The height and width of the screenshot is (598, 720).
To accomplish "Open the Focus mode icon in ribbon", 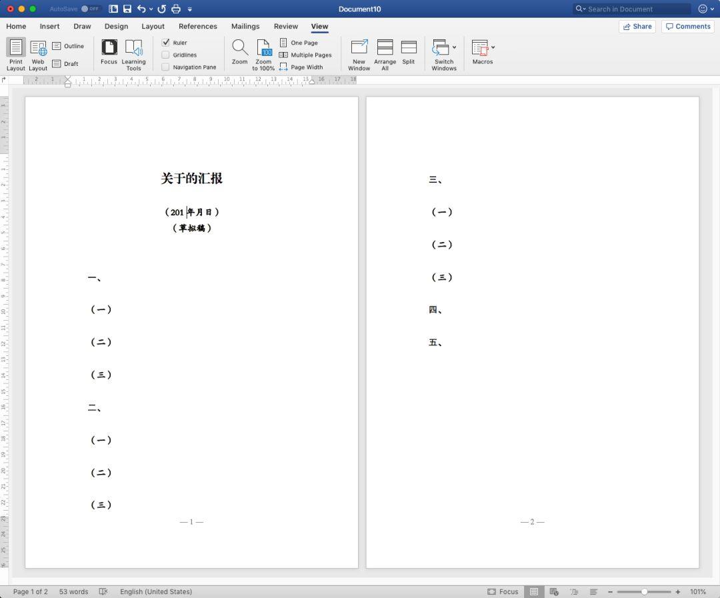I will pyautogui.click(x=109, y=48).
